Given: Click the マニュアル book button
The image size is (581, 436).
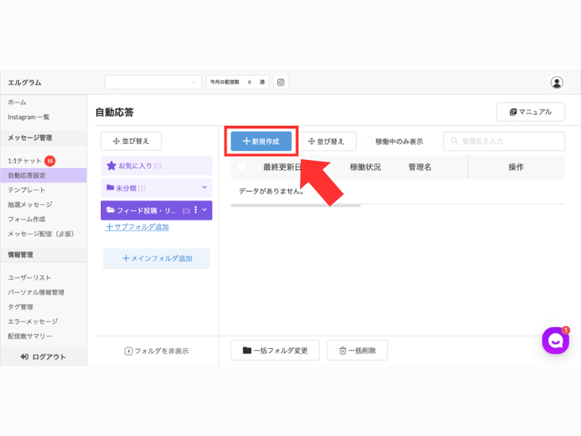Looking at the screenshot, I should pos(531,112).
